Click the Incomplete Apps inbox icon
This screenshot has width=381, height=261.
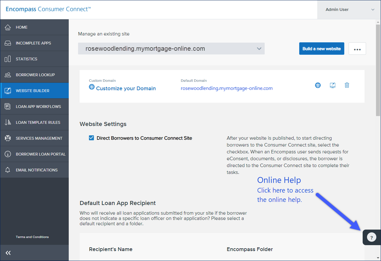coord(8,43)
